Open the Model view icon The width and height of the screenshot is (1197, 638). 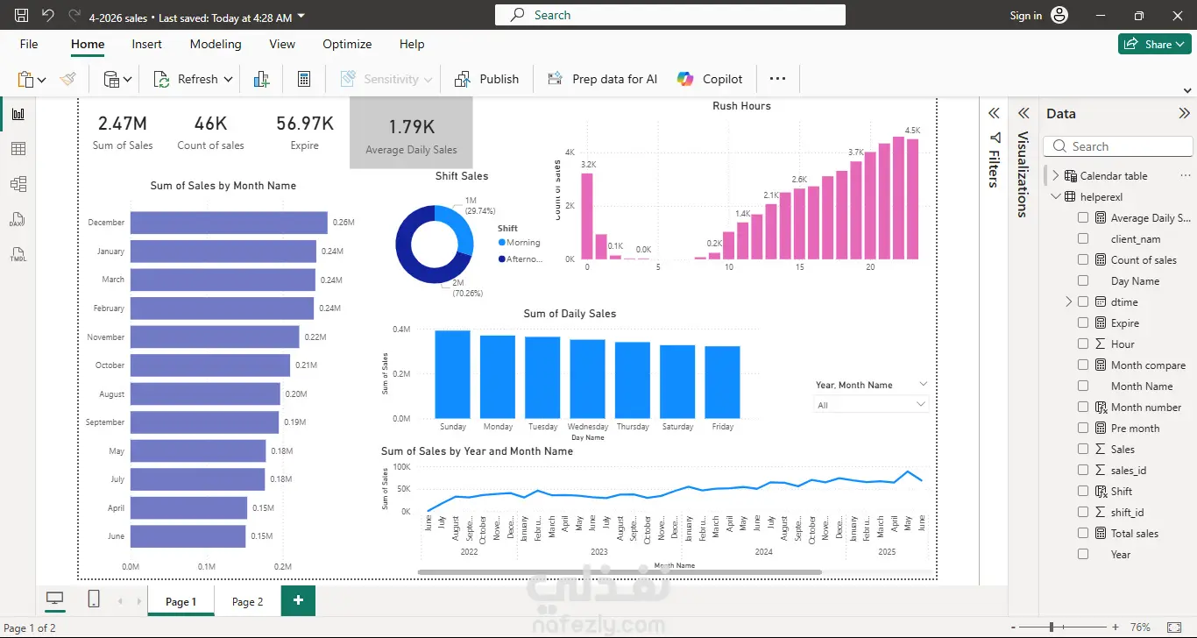[x=18, y=184]
